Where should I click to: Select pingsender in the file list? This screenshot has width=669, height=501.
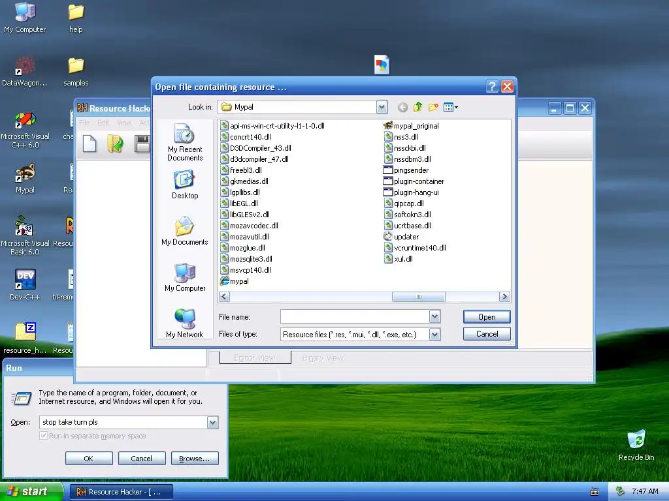406,170
